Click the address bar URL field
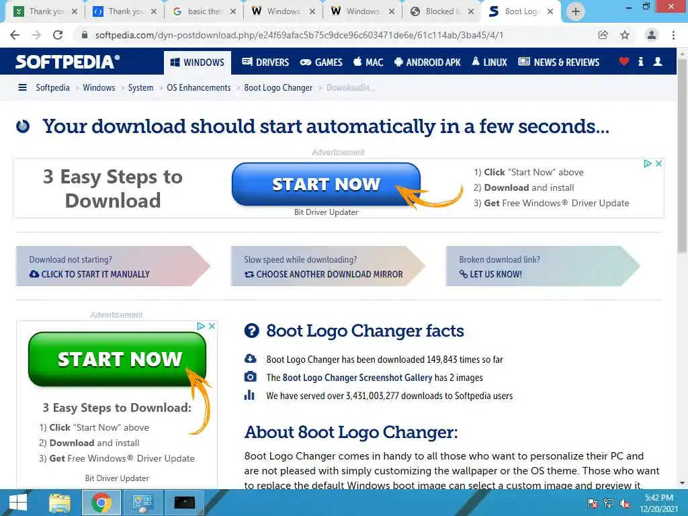 coord(299,35)
